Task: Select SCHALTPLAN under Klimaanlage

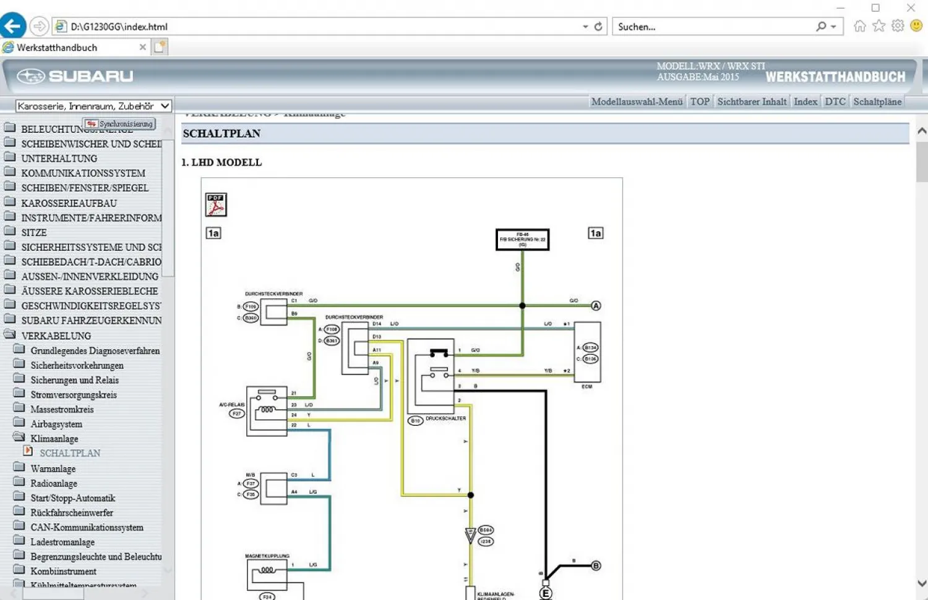Action: click(x=70, y=453)
